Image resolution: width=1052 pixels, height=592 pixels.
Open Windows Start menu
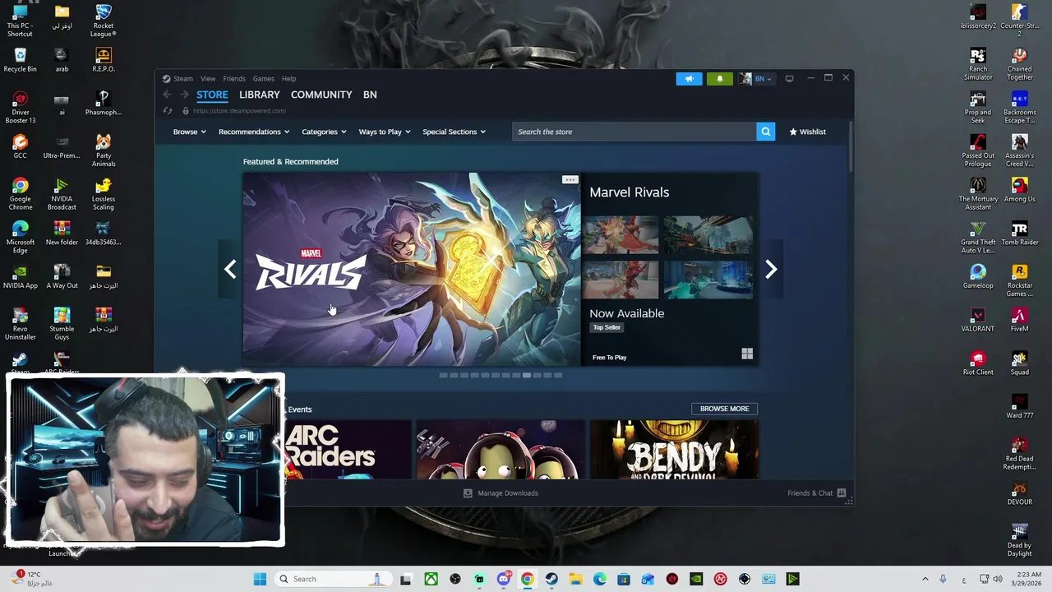pyautogui.click(x=260, y=579)
